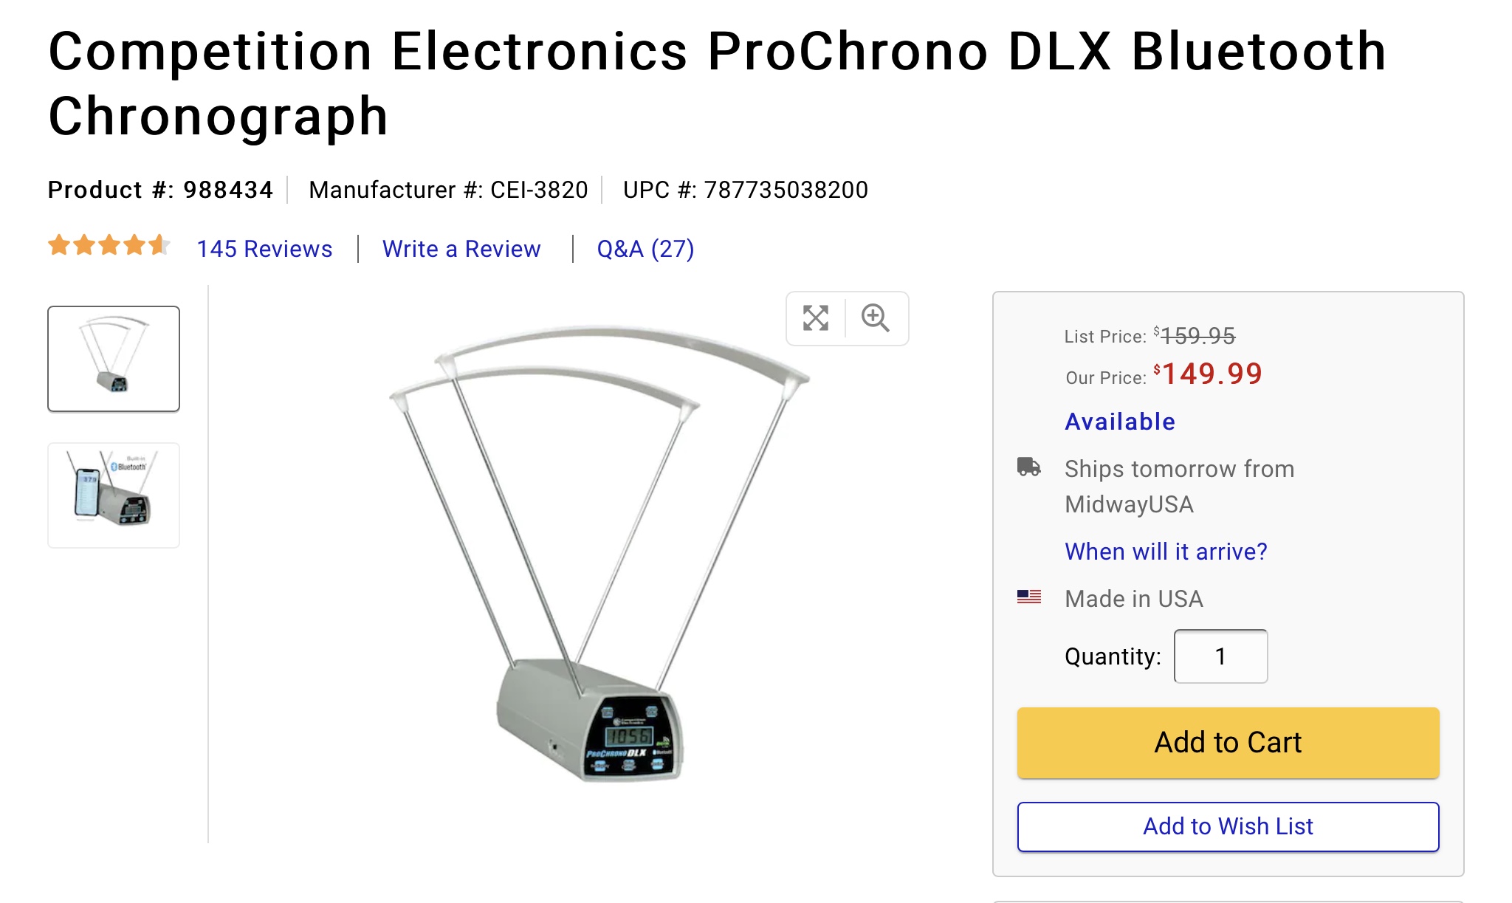1512x903 pixels.
Task: Zoom product image with magnifier icon
Action: 876,318
